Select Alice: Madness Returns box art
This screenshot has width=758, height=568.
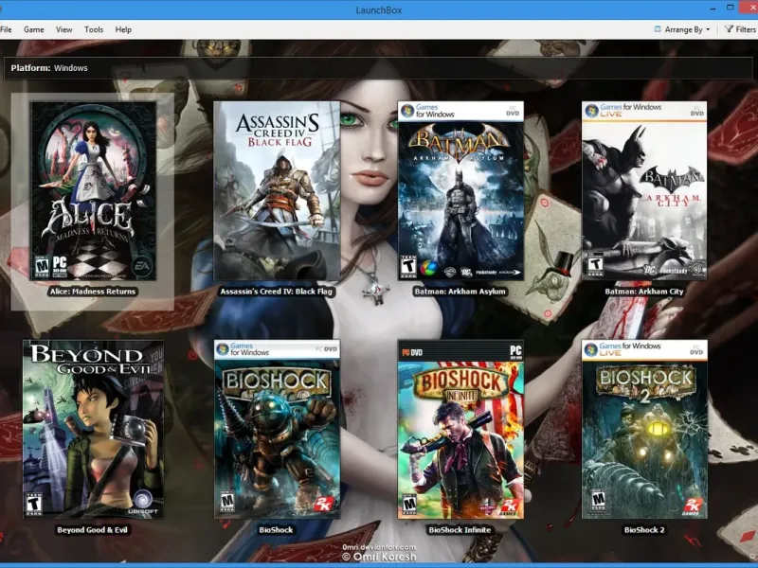tap(93, 191)
